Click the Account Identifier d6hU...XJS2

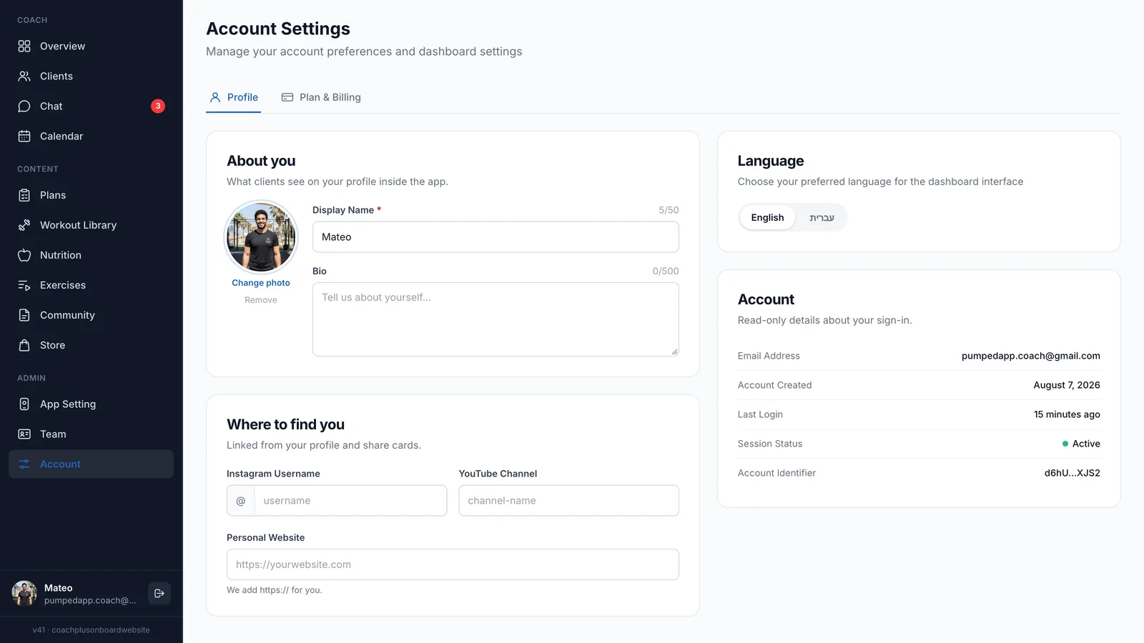click(1072, 473)
